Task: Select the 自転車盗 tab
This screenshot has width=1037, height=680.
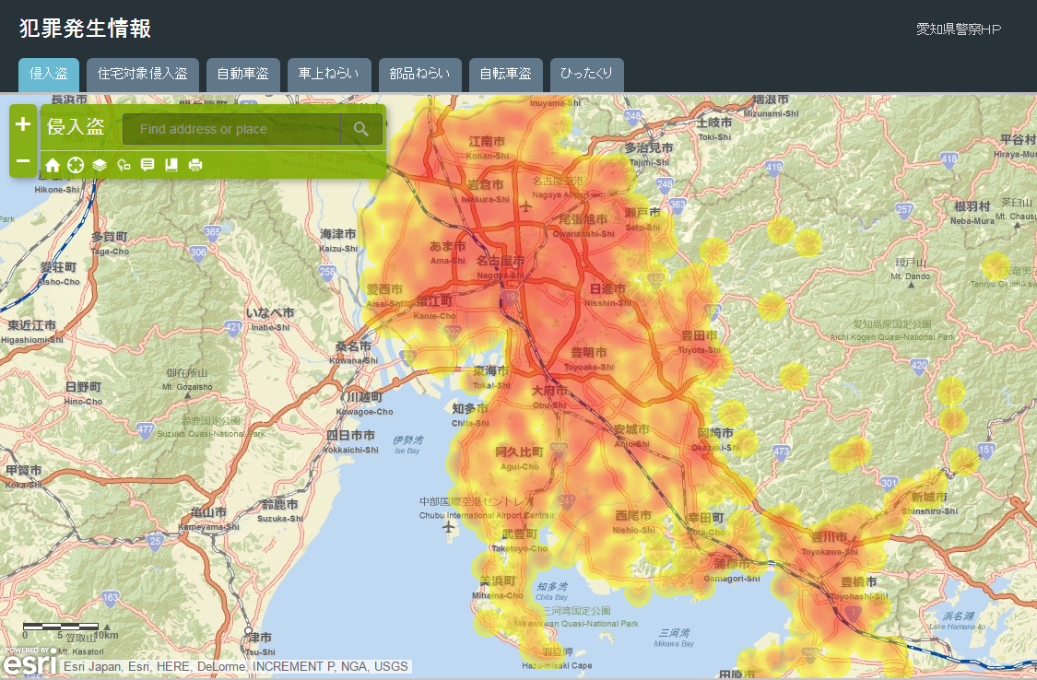Action: pyautogui.click(x=505, y=75)
